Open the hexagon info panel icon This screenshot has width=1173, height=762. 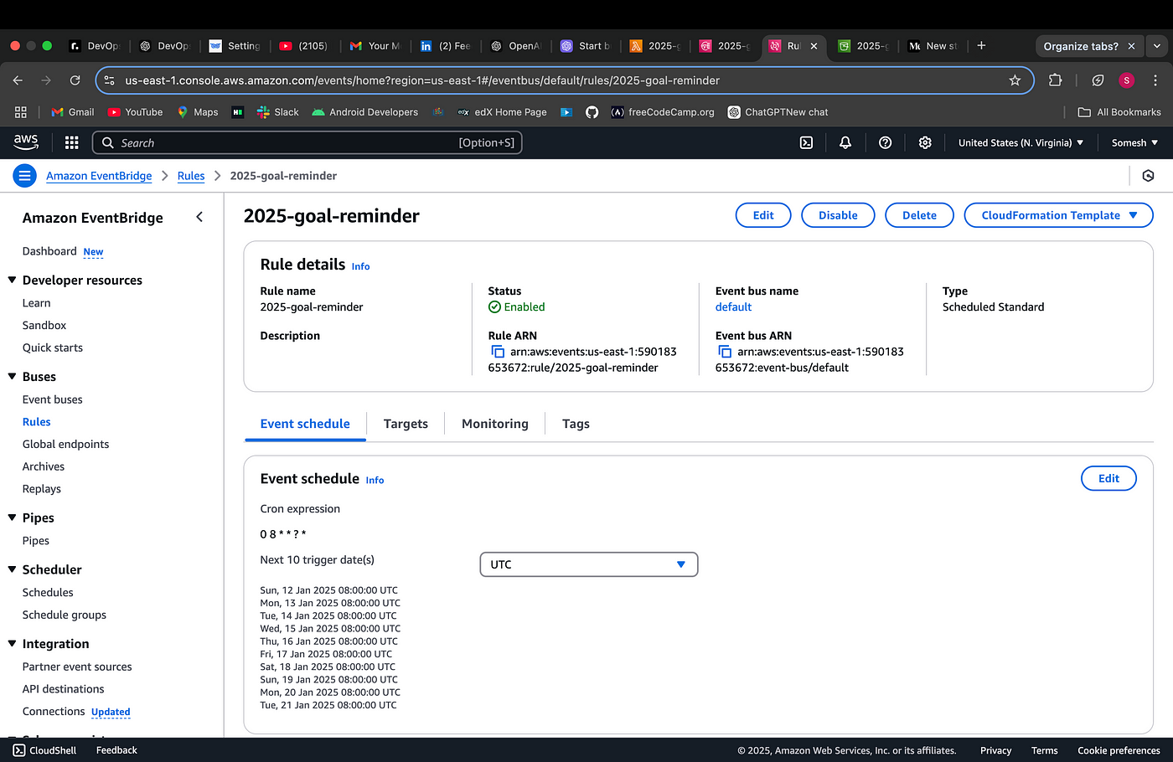click(1148, 176)
